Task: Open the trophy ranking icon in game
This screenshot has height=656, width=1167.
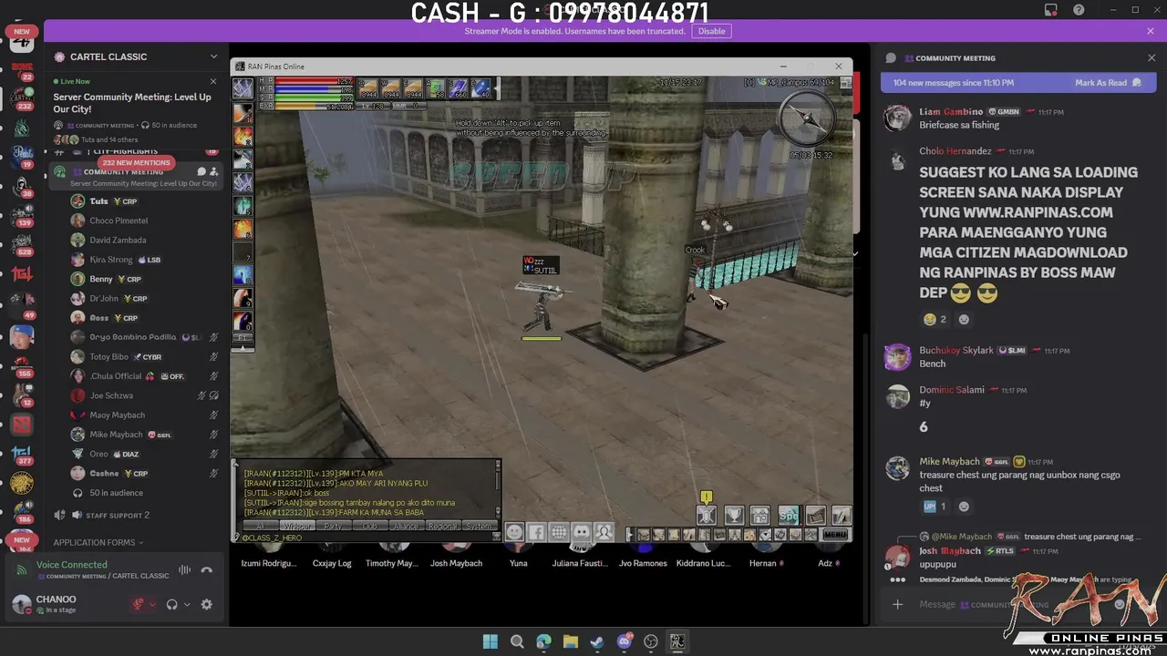Action: [734, 516]
